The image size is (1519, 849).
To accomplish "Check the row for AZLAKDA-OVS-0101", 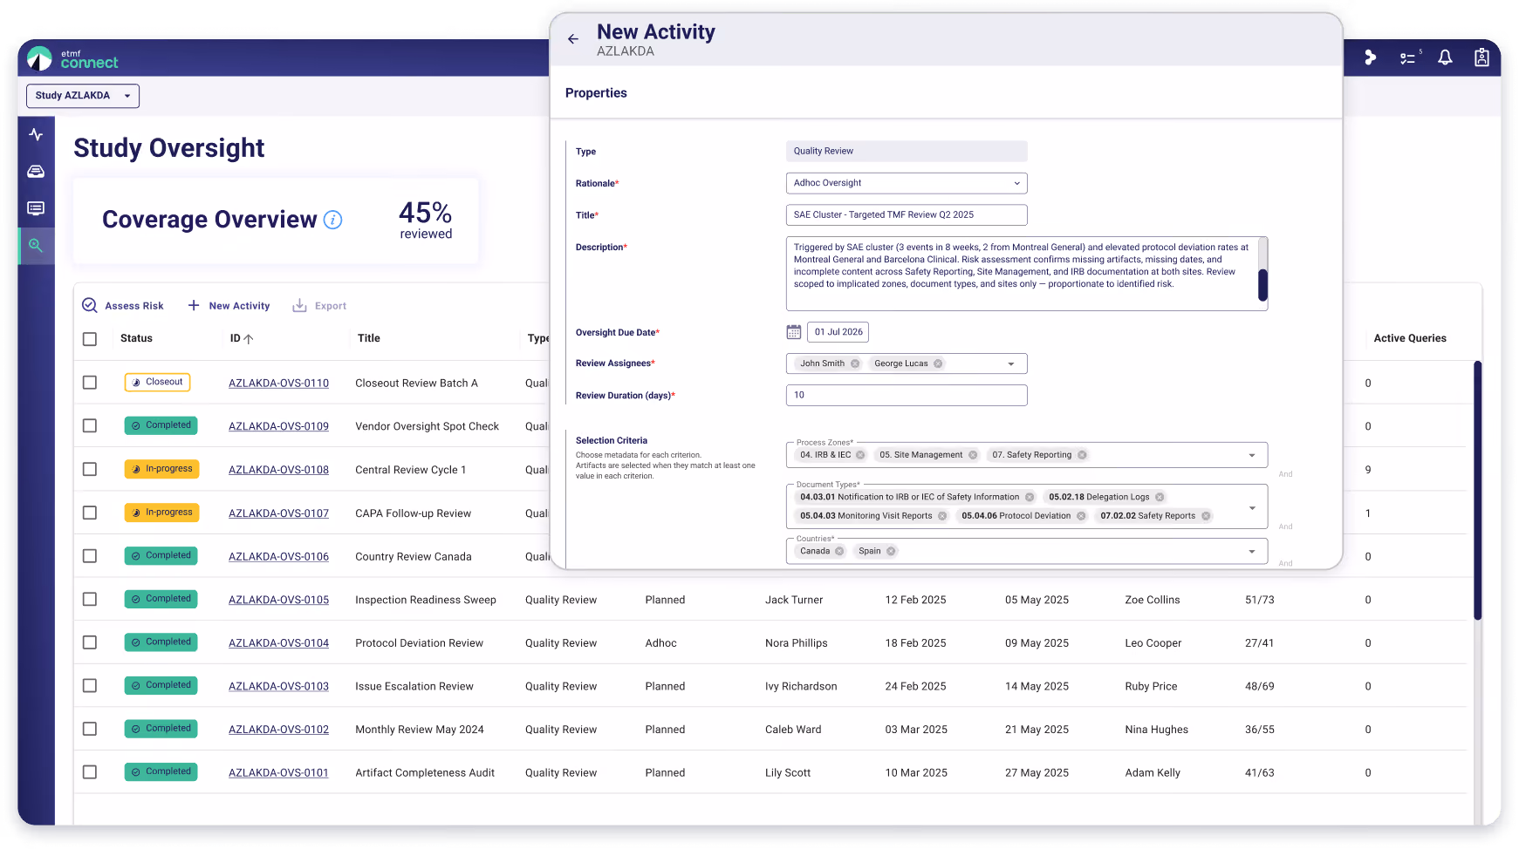I will pos(90,772).
